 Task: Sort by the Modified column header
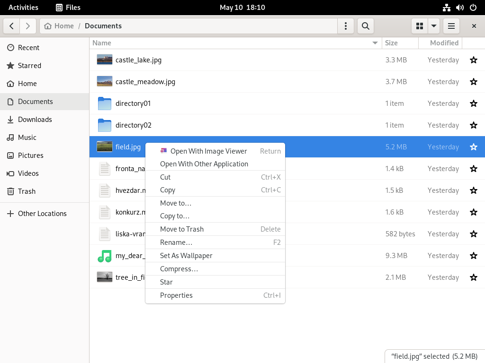[440, 43]
